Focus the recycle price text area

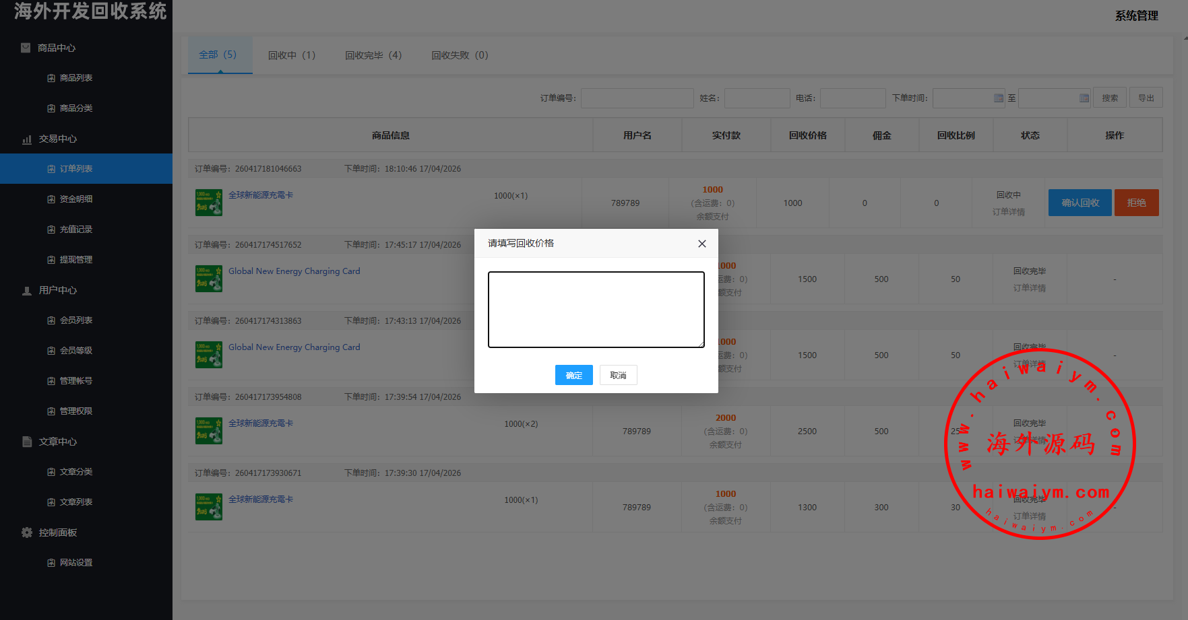[x=596, y=310]
